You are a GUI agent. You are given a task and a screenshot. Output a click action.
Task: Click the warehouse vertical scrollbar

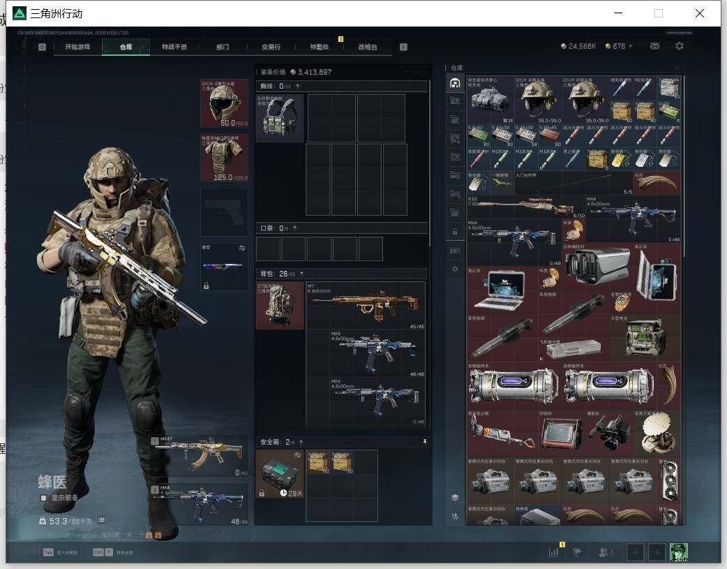tap(683, 167)
